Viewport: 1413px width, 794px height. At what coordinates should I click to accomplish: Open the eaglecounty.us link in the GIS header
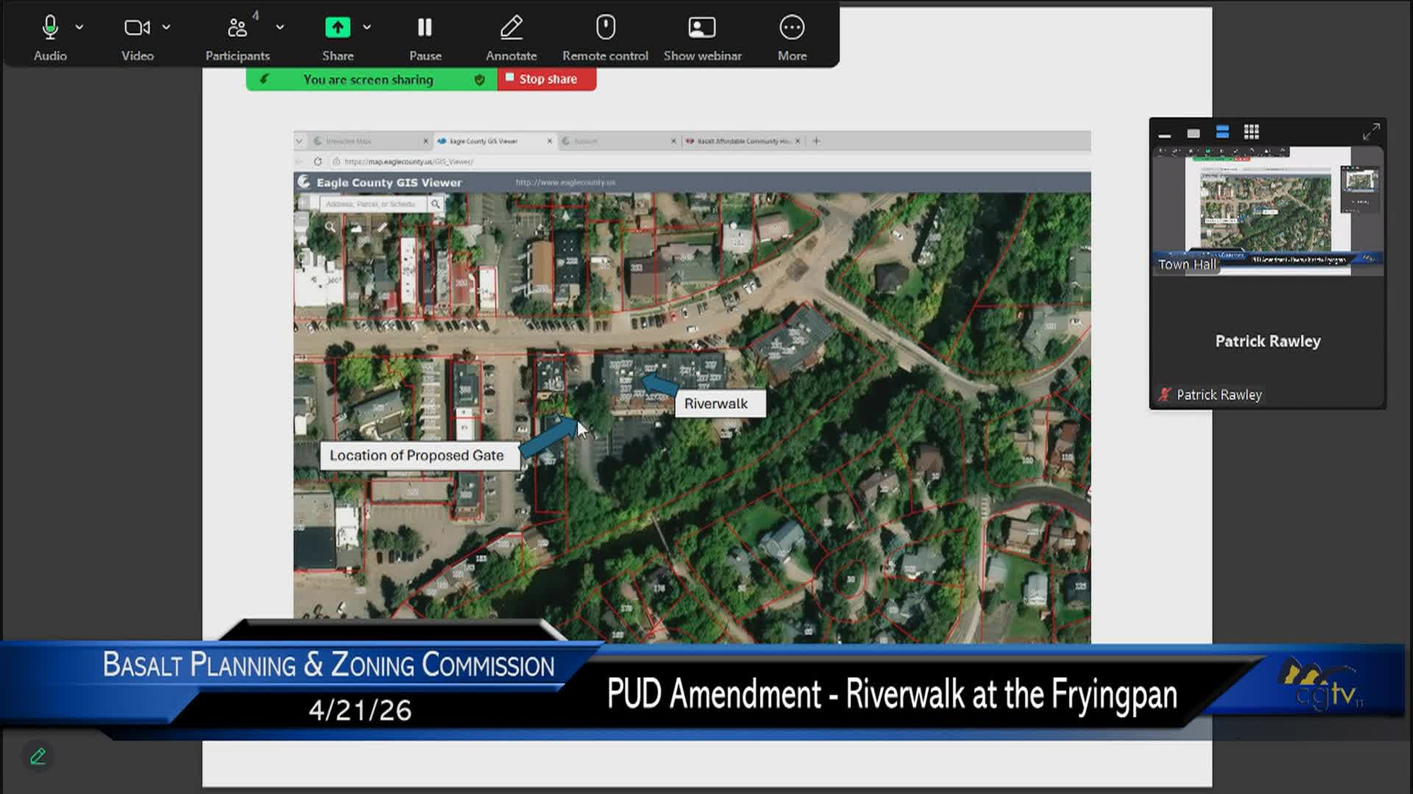click(x=564, y=182)
